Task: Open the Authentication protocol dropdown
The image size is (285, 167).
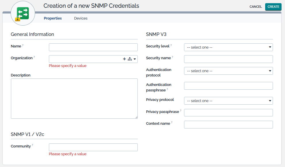Action: tap(228, 71)
